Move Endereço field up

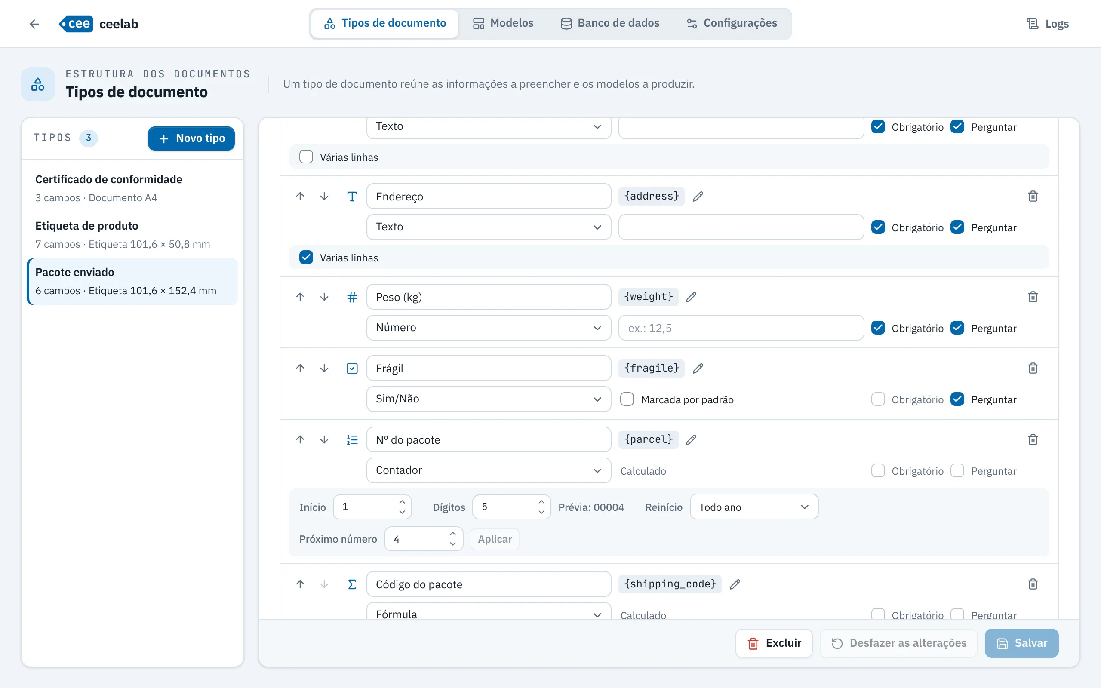(x=300, y=196)
